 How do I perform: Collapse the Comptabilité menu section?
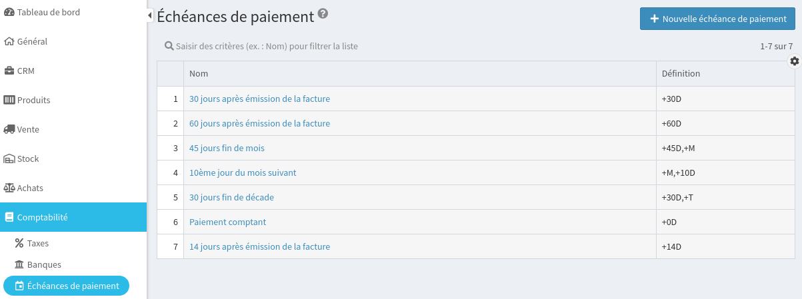click(x=42, y=217)
